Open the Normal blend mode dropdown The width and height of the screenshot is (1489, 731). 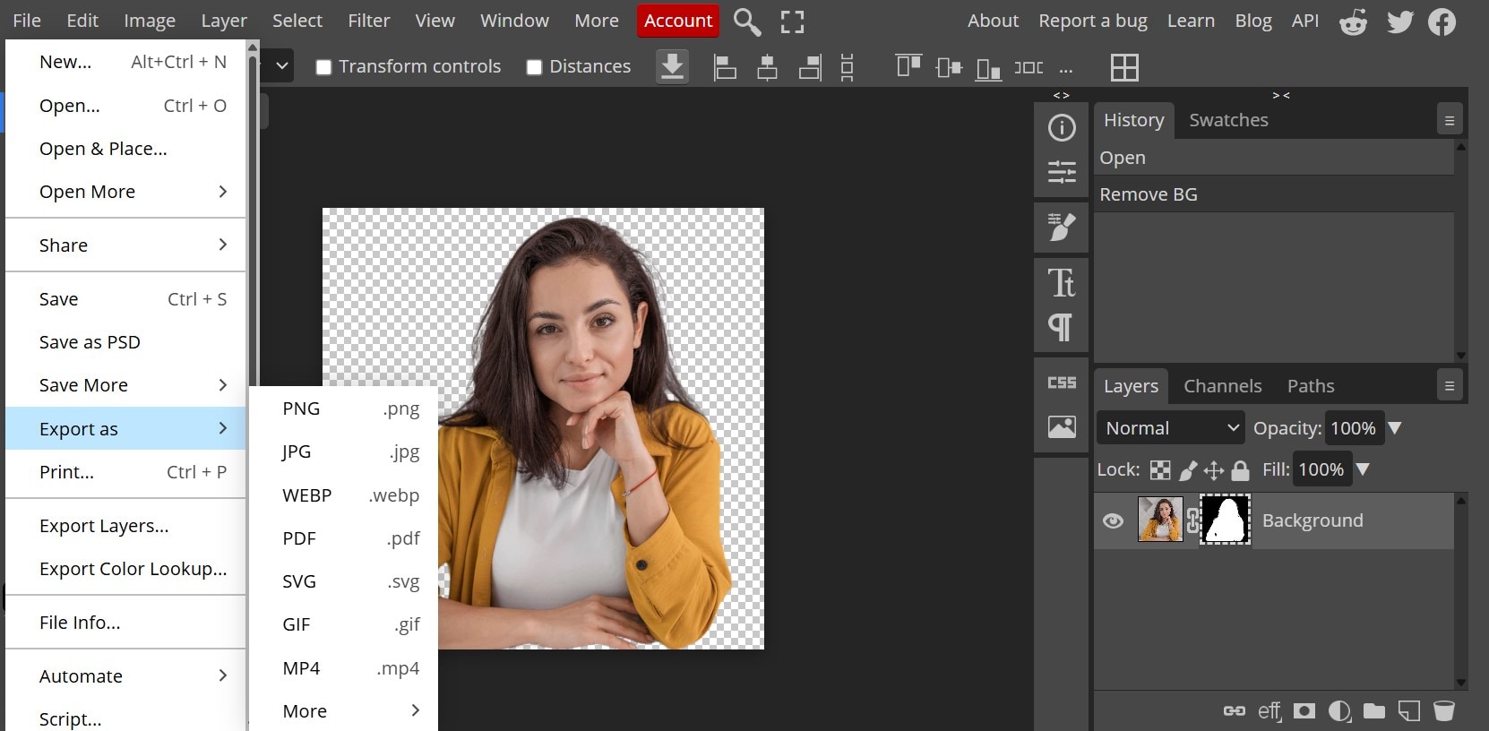[1170, 428]
